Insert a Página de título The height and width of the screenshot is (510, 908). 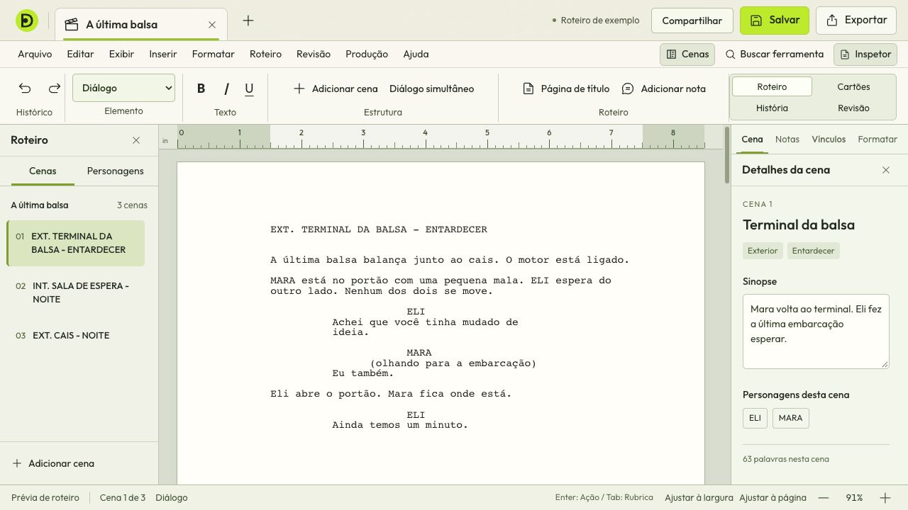[x=566, y=89]
